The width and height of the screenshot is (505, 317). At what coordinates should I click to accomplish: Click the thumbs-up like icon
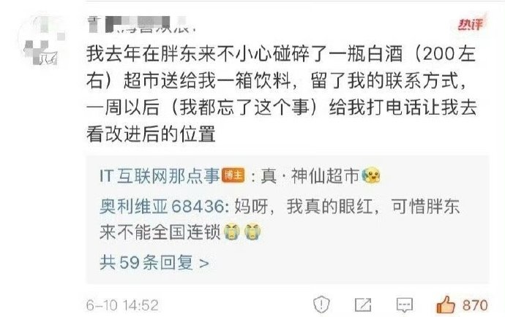(446, 305)
